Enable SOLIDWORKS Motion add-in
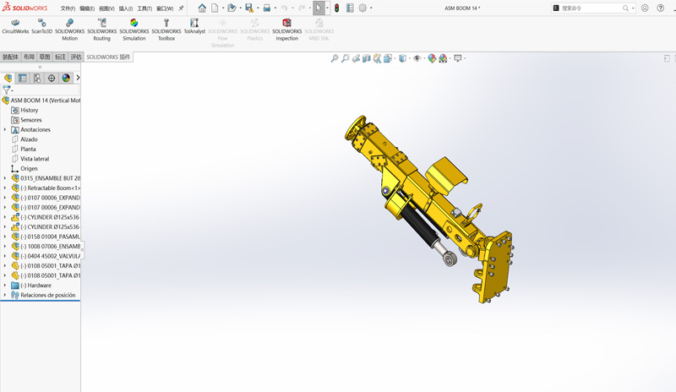Screen dimensions: 676x392 [x=69, y=30]
